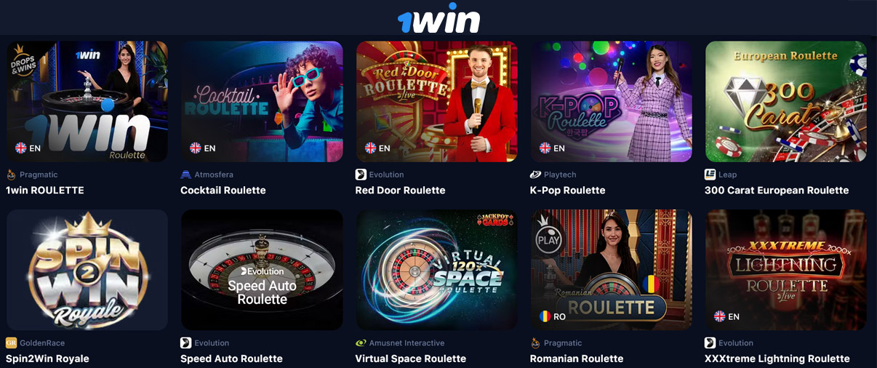Click the Evolution icon under Red Door Roulette

coord(361,175)
